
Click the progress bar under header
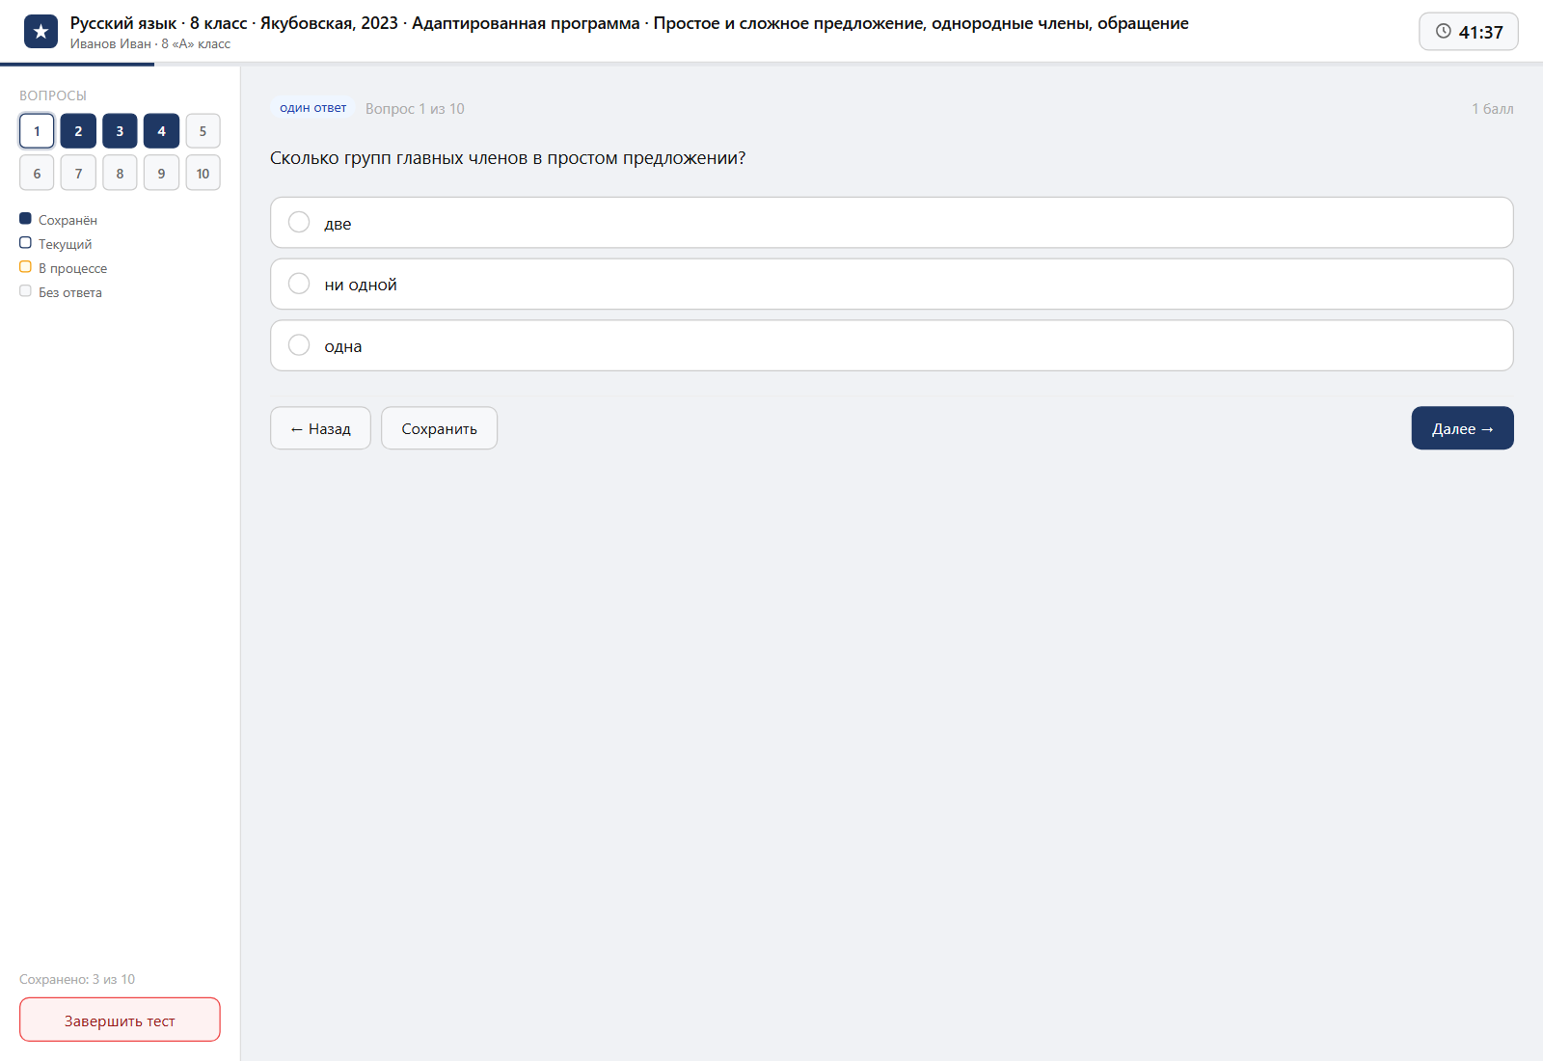pyautogui.click(x=771, y=65)
